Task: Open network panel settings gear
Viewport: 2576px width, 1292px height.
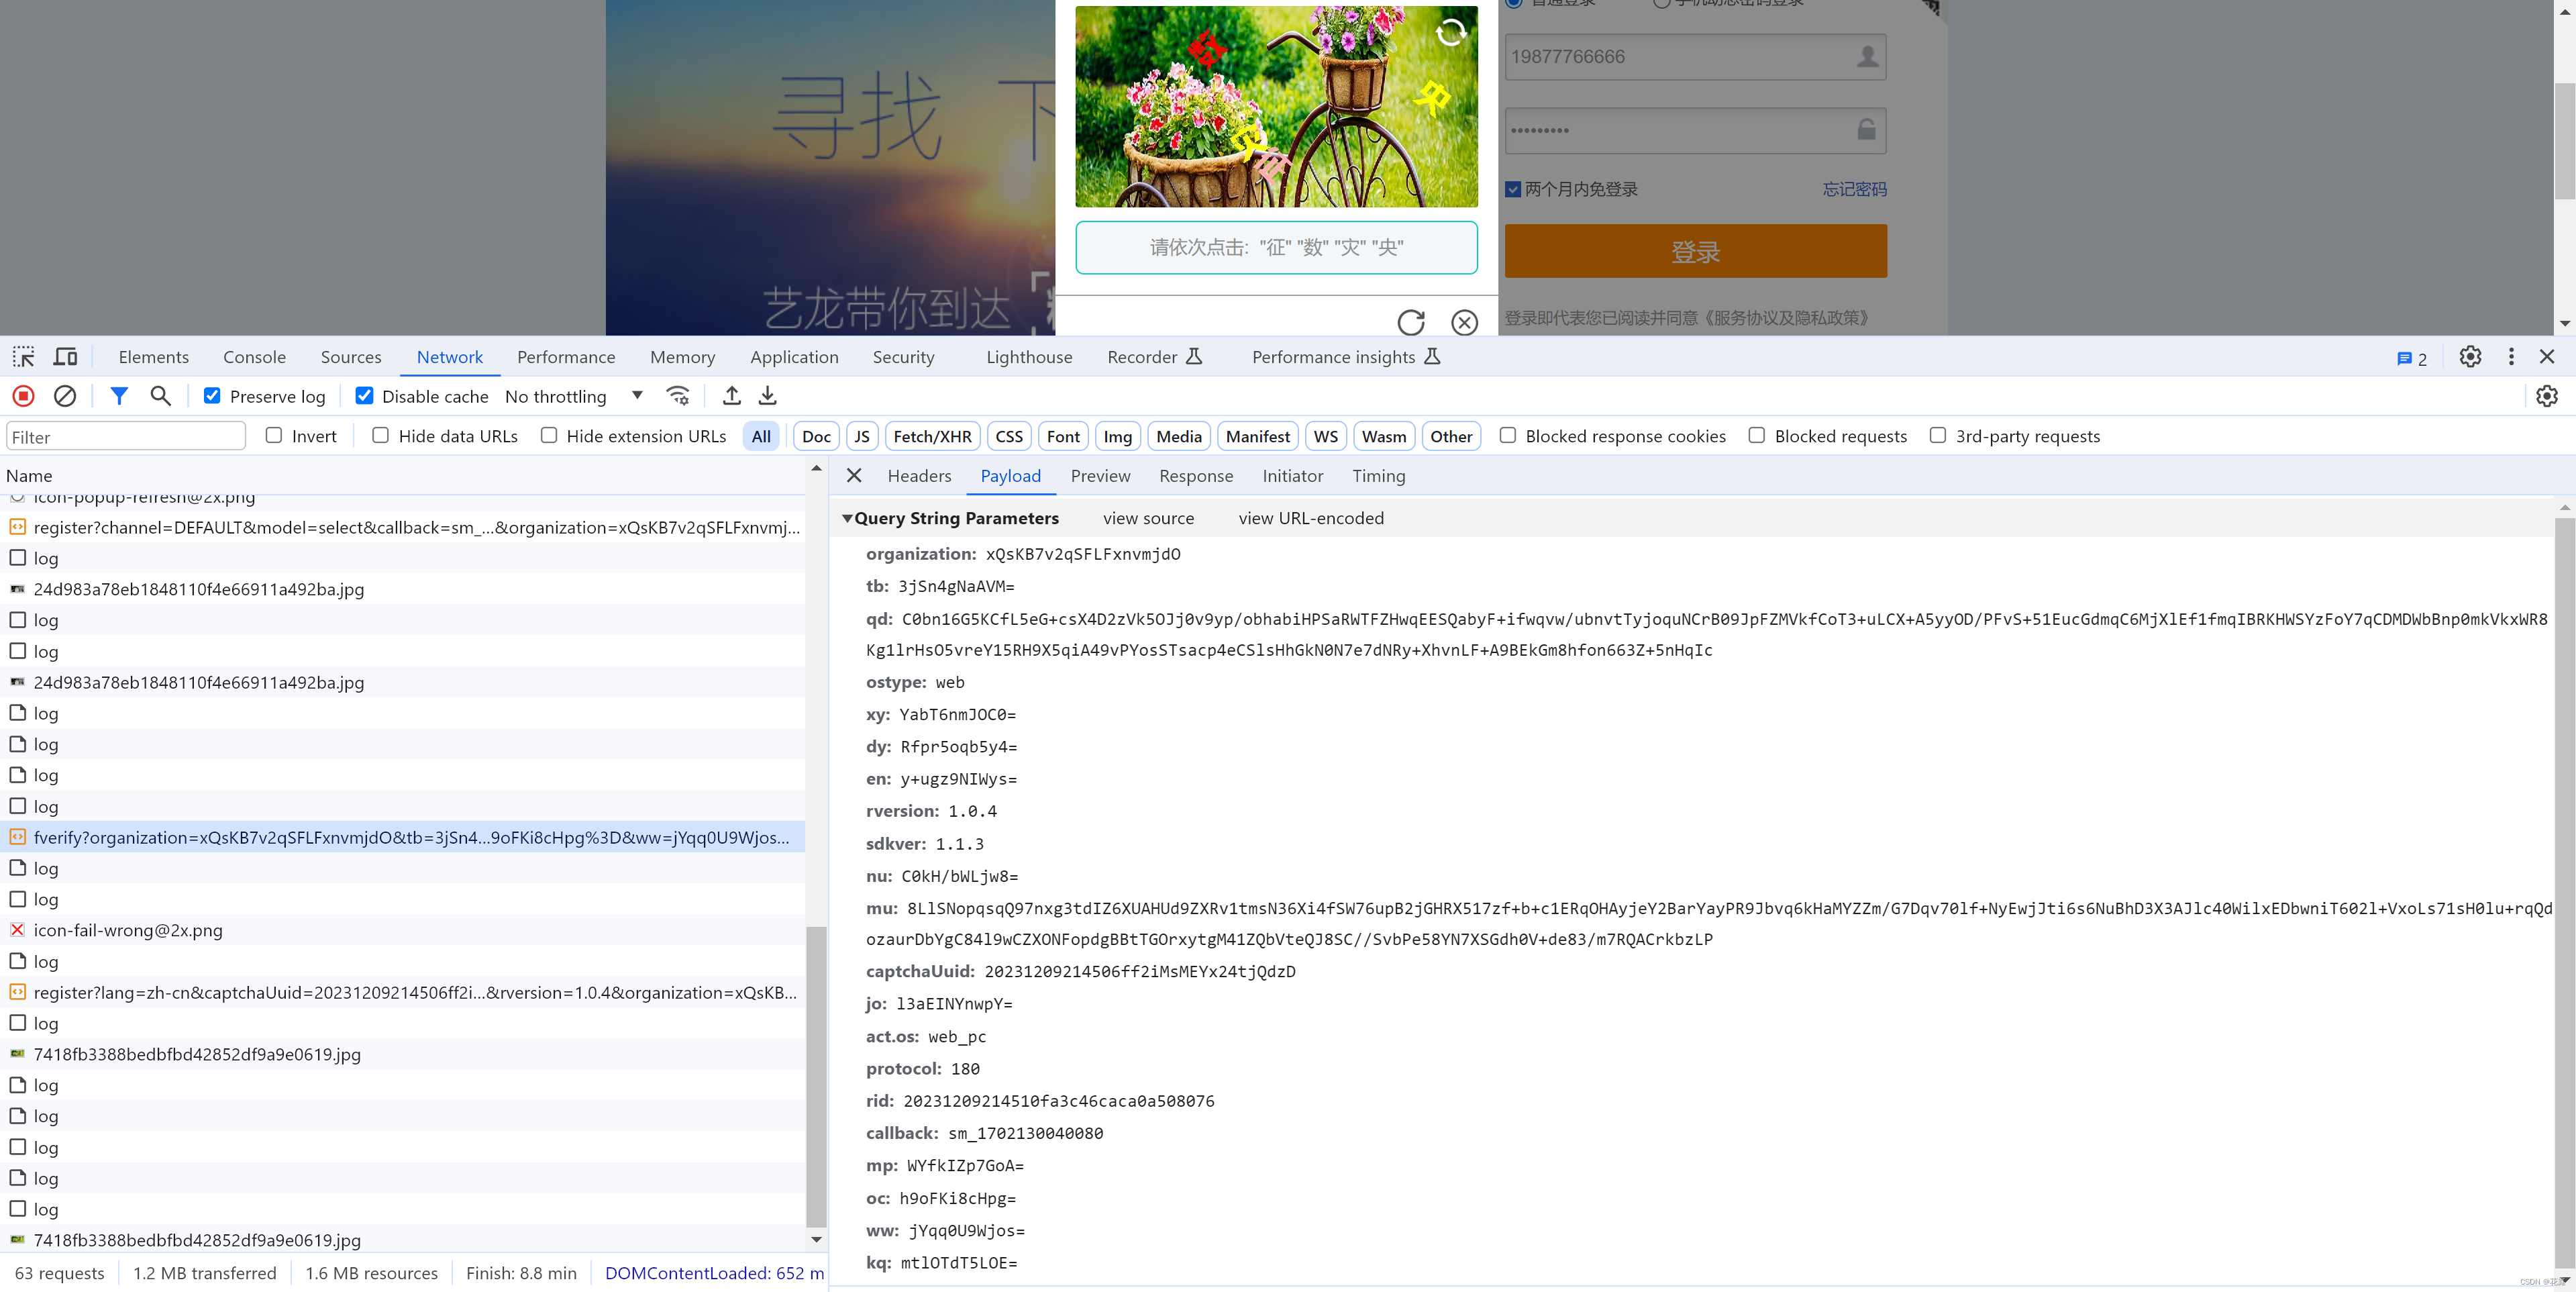Action: [x=2547, y=396]
